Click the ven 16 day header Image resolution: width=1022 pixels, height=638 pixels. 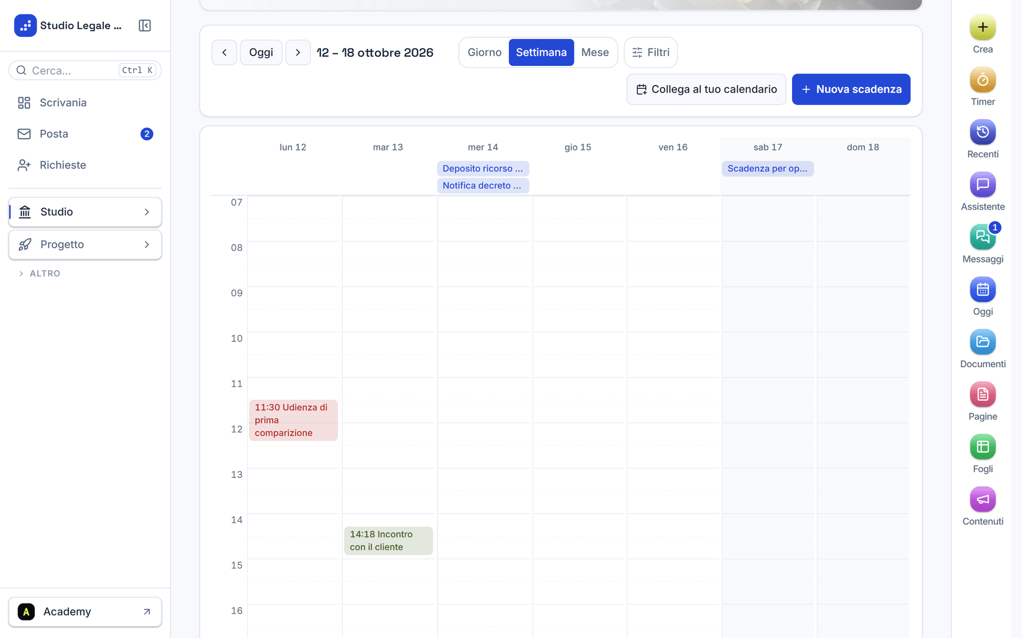click(x=673, y=147)
